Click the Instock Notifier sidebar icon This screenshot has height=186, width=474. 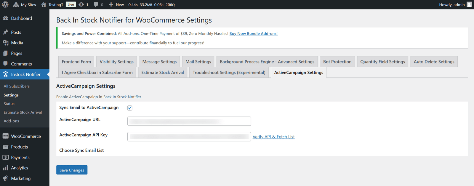(6, 74)
